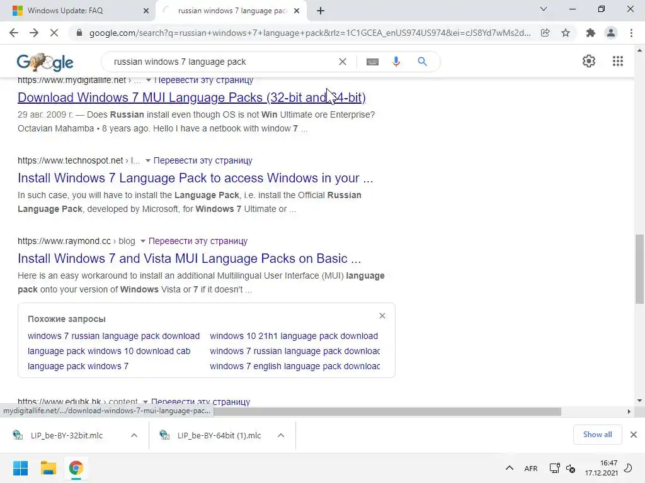Viewport: 645px width, 483px height.
Task: Open downloaded LIP_be-BY-32bit.mlc file
Action: (67, 435)
